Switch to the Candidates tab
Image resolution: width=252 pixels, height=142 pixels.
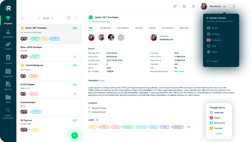click(105, 28)
